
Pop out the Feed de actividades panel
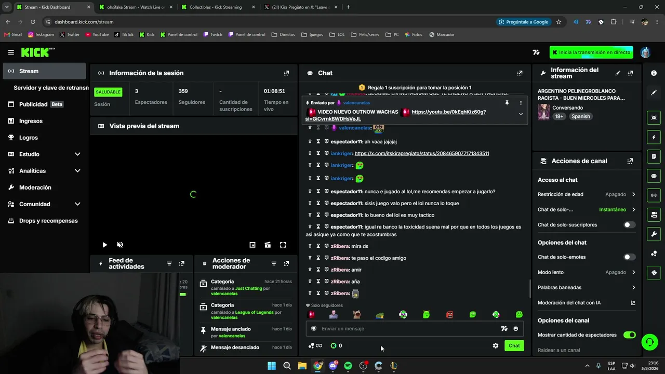click(x=182, y=264)
